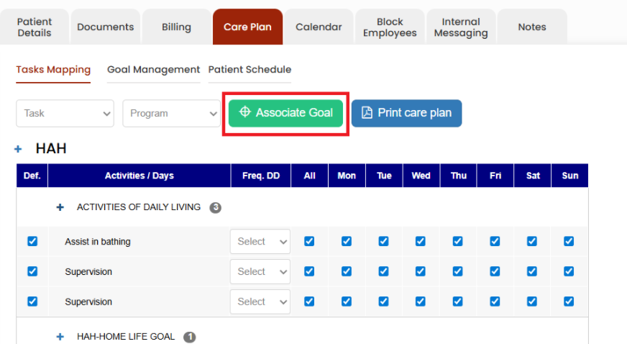Click the target icon in Associate Goal

tap(244, 112)
